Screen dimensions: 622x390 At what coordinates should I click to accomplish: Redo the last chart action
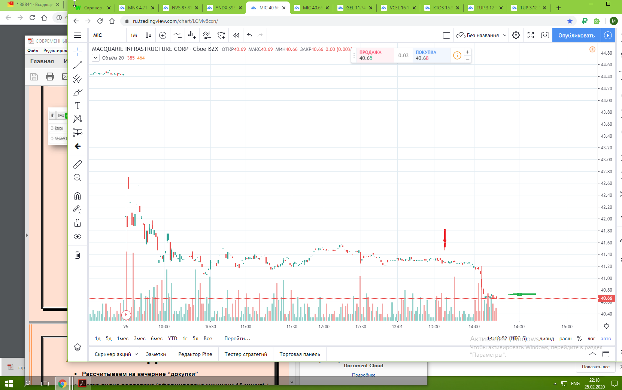[260, 35]
